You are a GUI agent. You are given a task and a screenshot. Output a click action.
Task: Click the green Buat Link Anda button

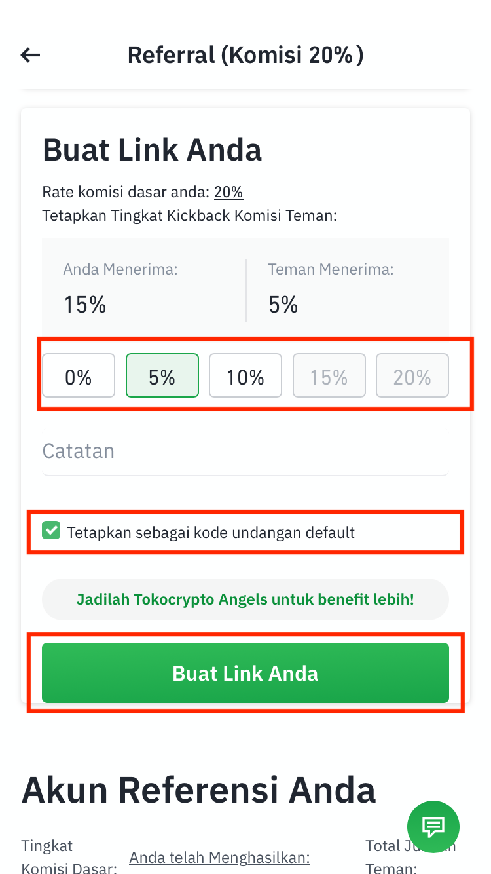click(245, 673)
